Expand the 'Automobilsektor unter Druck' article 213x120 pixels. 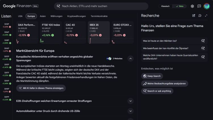point(130,111)
